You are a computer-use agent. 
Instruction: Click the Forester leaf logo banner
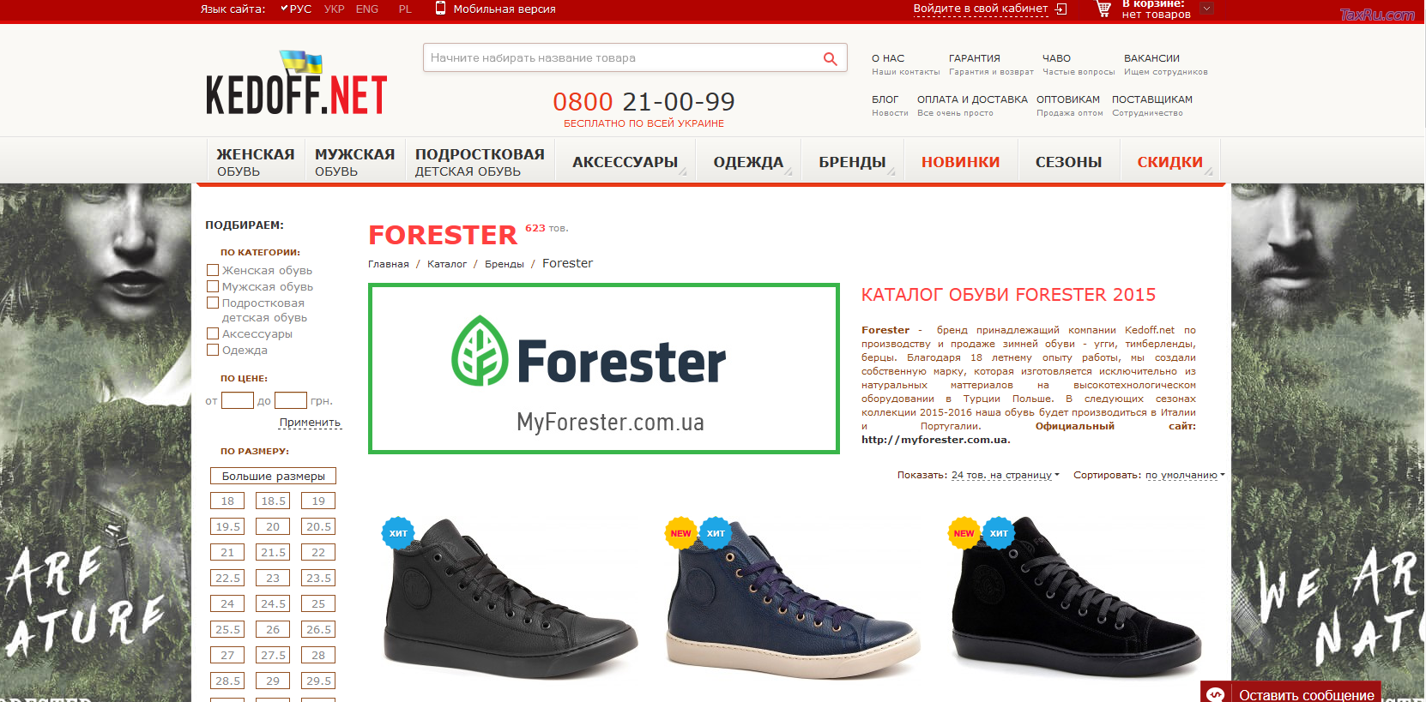604,369
